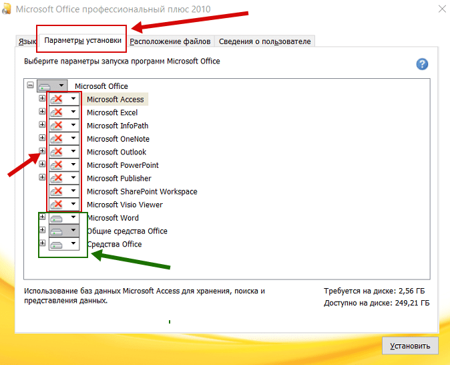Click the Access description text below the tree

[144, 295]
